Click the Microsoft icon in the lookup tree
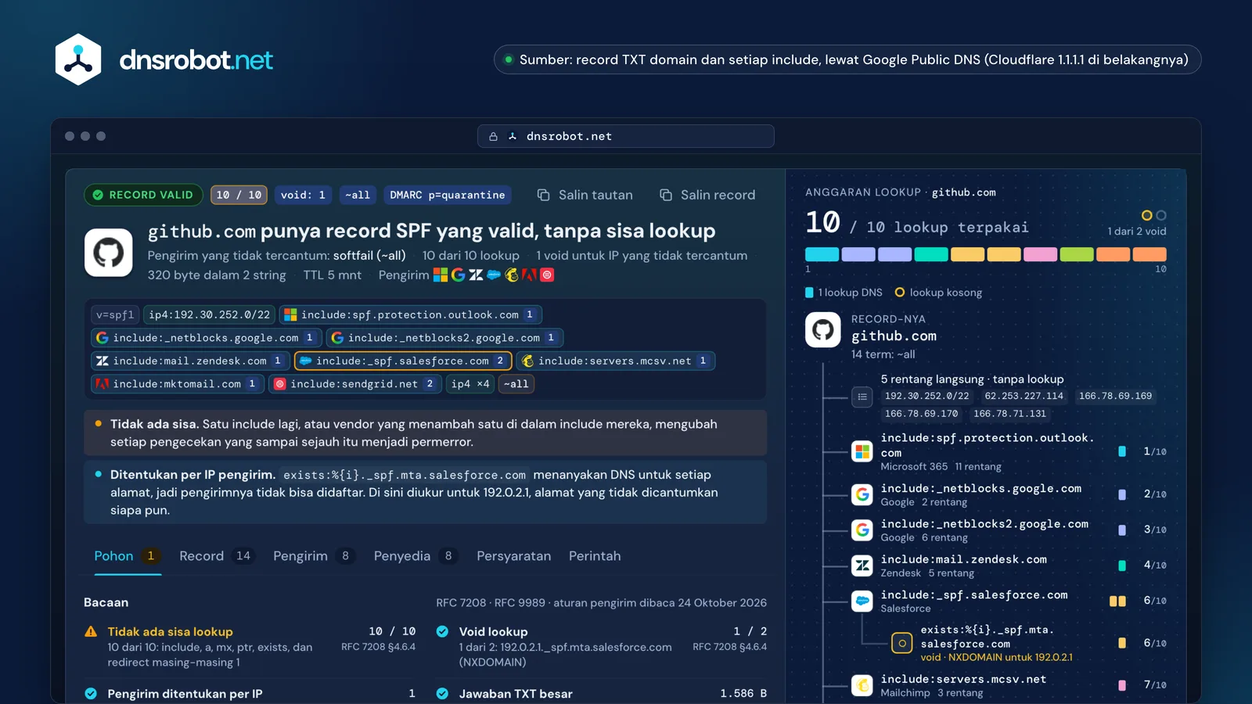 tap(862, 451)
